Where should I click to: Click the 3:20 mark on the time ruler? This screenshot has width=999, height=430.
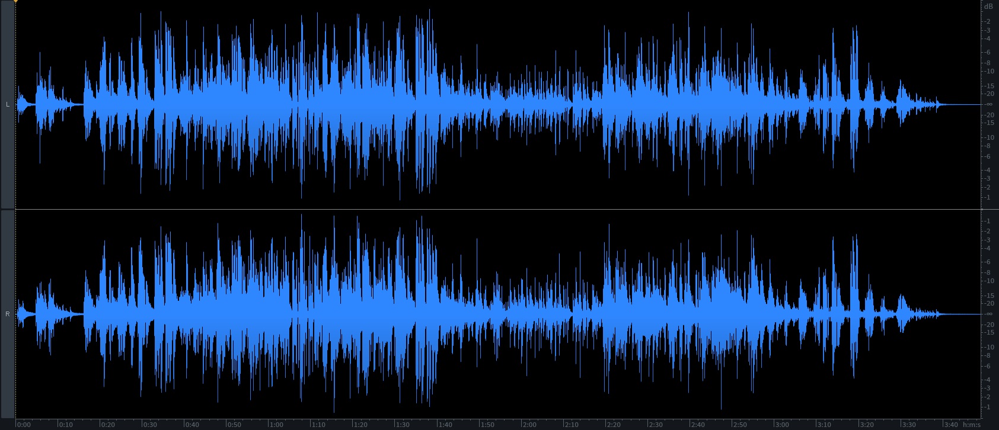pos(866,425)
